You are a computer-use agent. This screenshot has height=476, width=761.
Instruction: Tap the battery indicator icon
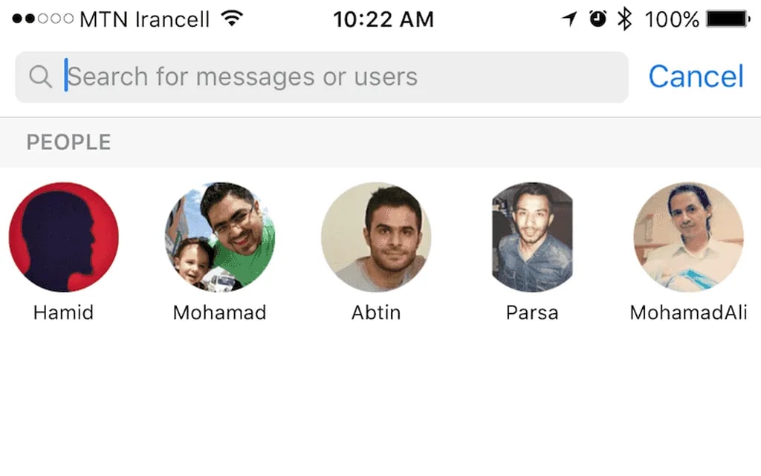(728, 19)
